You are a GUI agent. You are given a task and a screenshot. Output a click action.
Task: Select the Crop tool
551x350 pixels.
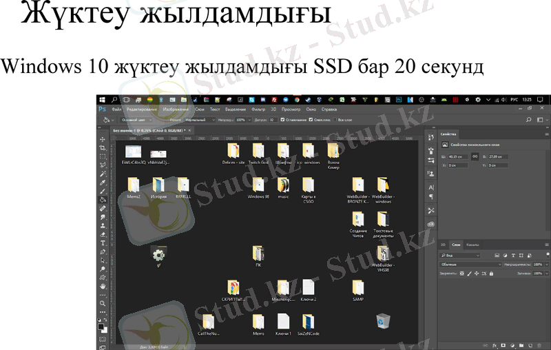(102, 148)
